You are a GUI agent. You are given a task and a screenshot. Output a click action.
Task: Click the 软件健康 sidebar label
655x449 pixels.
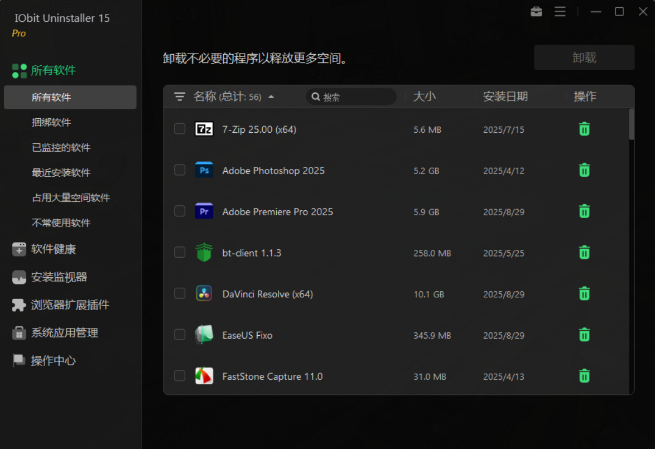click(x=54, y=249)
